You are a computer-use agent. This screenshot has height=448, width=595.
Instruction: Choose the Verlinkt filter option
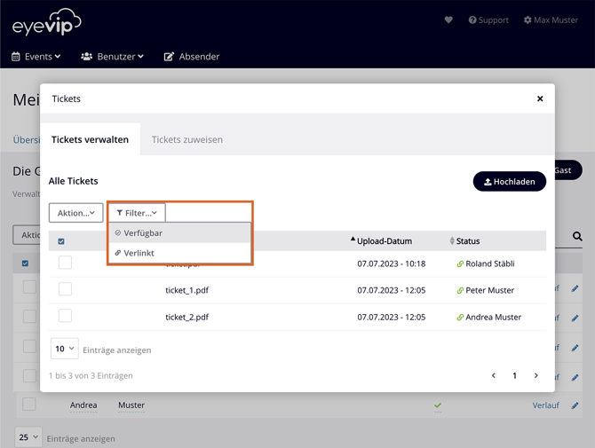pos(180,253)
